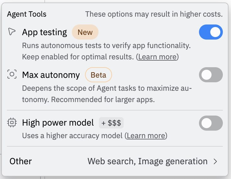Click the Beta badge beside Max autonomy
This screenshot has height=179, width=231.
coord(99,75)
